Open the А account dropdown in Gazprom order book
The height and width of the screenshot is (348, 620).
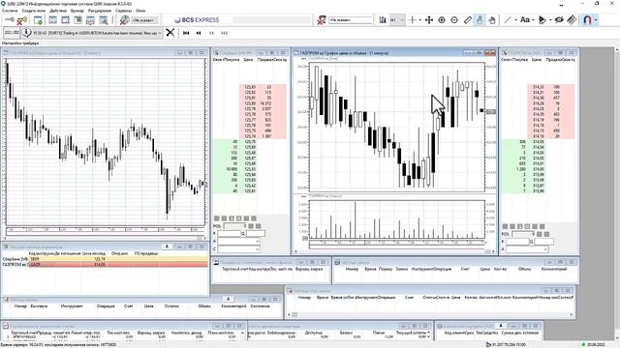tap(527, 249)
